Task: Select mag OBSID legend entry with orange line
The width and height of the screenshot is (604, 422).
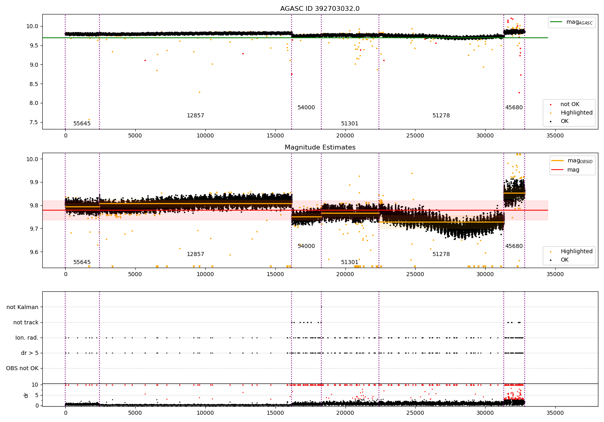Action: 572,161
